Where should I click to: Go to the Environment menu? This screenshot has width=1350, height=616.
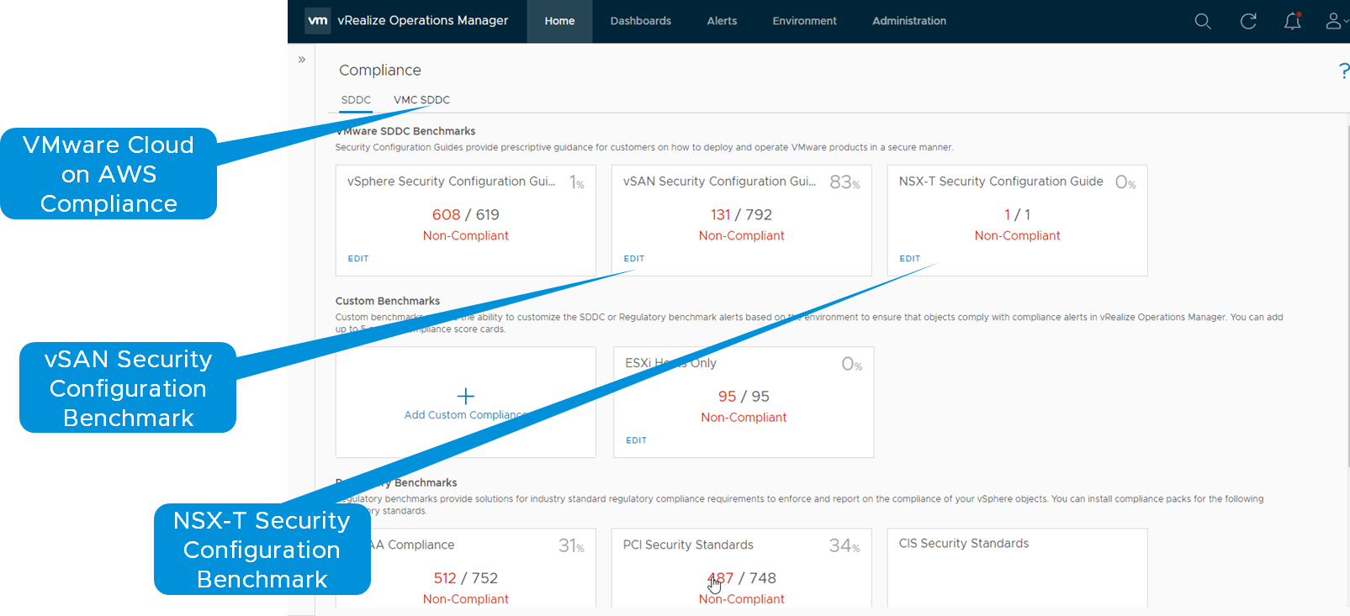click(804, 21)
